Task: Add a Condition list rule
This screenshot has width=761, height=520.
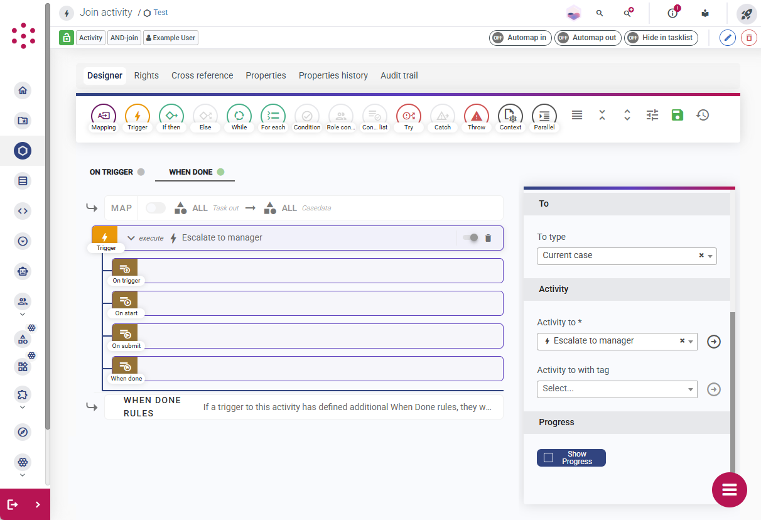Action: click(x=375, y=117)
